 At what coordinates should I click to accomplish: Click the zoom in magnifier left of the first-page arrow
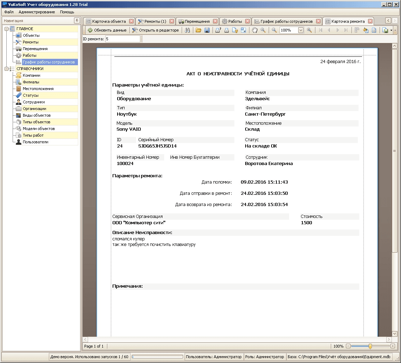click(x=309, y=30)
